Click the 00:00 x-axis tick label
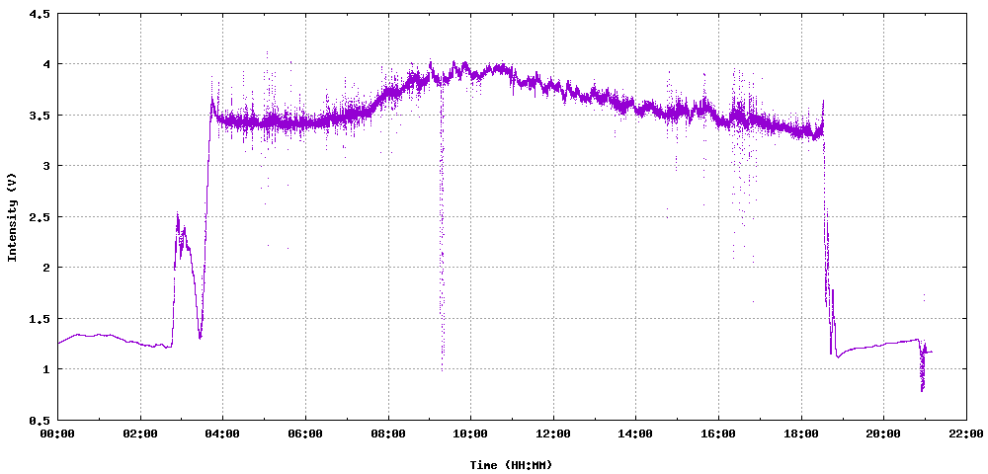The width and height of the screenshot is (988, 474). point(58,434)
